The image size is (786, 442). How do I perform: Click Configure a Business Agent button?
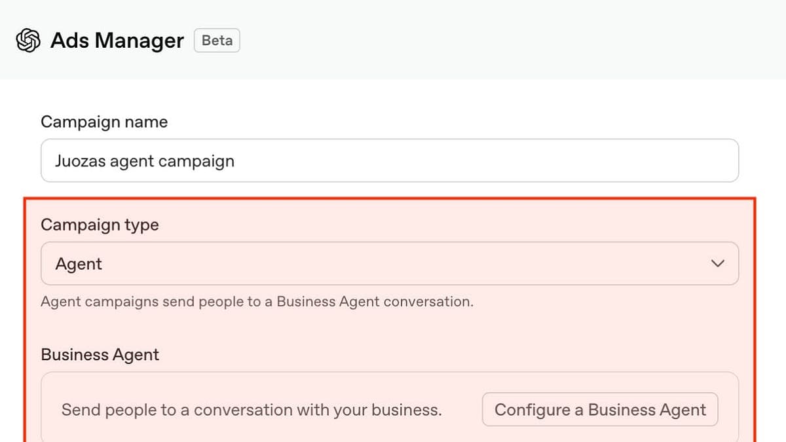[600, 410]
